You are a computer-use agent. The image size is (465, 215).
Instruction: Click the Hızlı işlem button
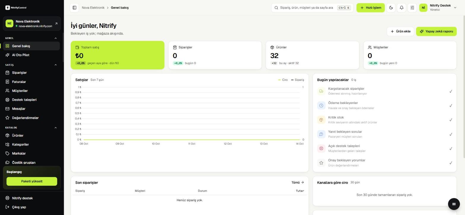pyautogui.click(x=370, y=8)
